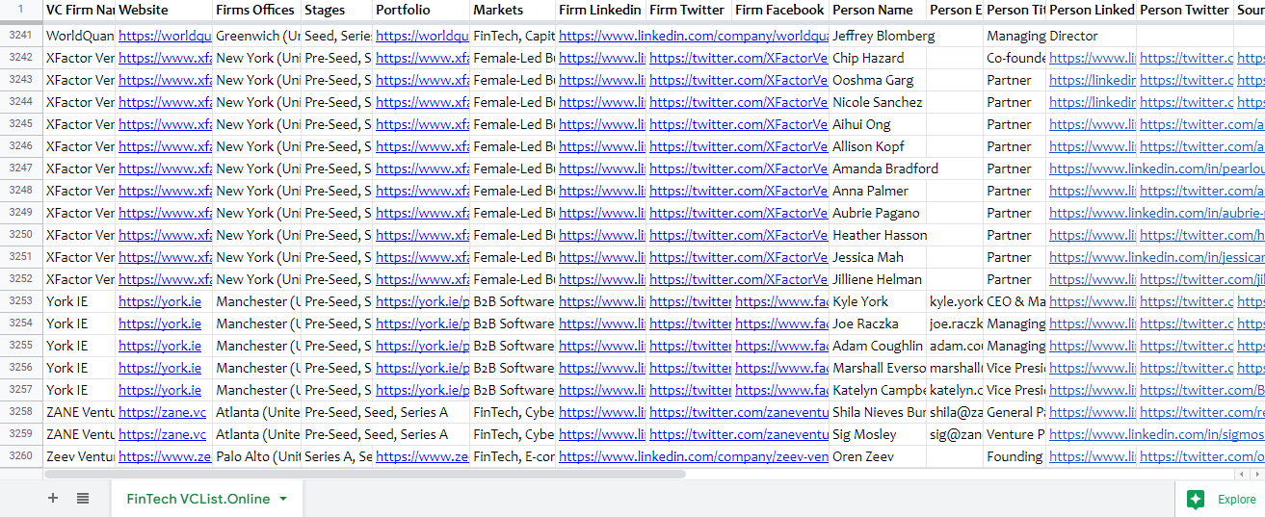1265x517 pixels.
Task: Select the Allison Kopf cell
Action: 878,146
